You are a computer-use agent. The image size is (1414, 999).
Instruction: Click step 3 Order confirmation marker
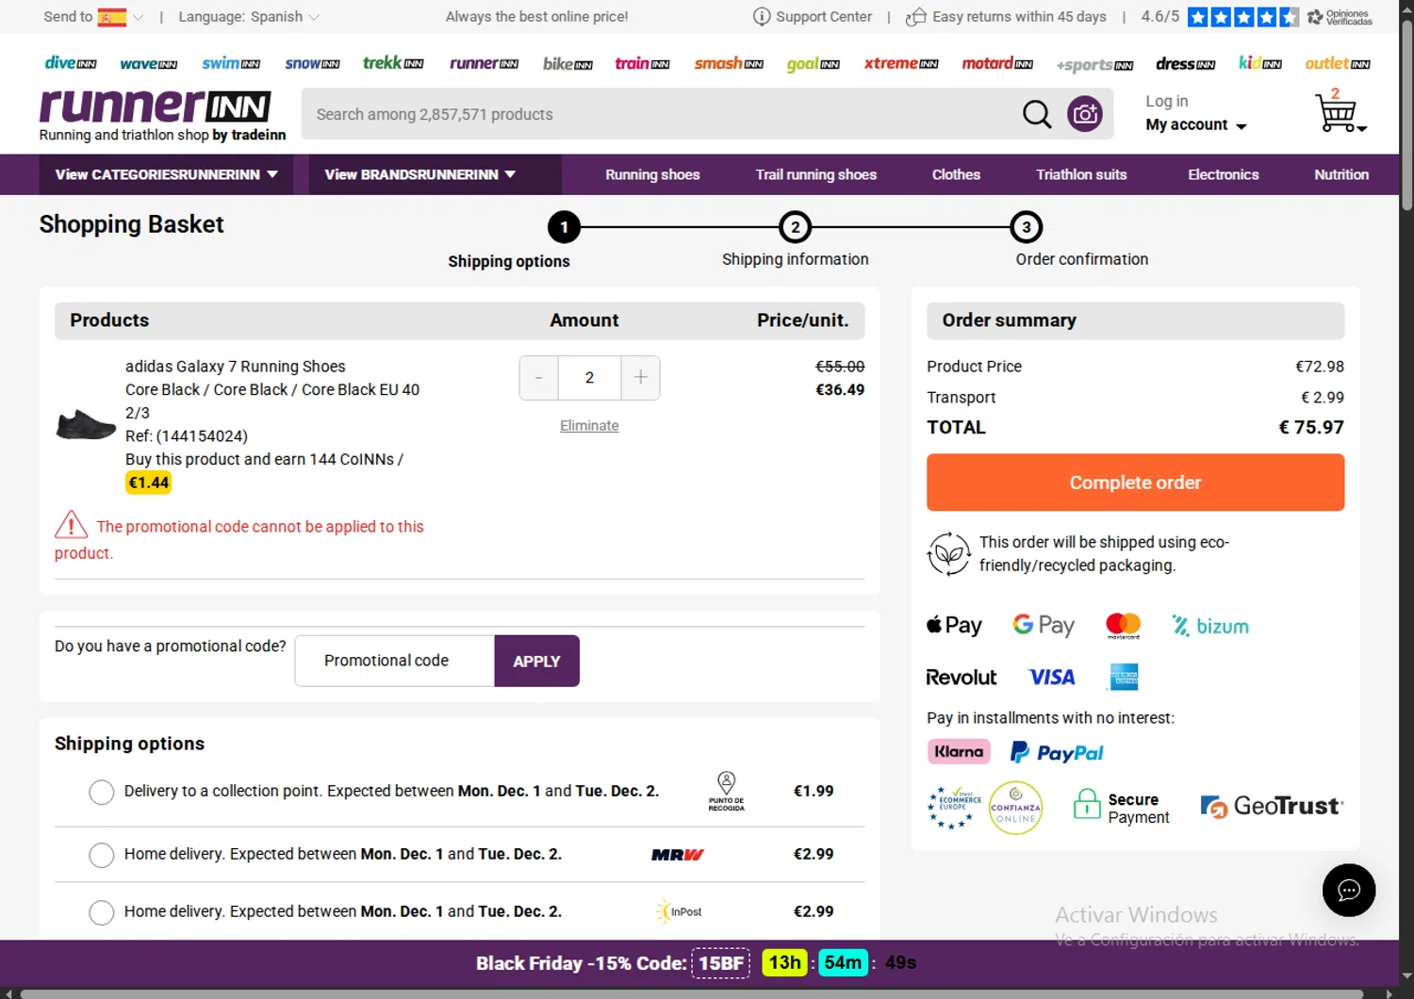pyautogui.click(x=1026, y=227)
